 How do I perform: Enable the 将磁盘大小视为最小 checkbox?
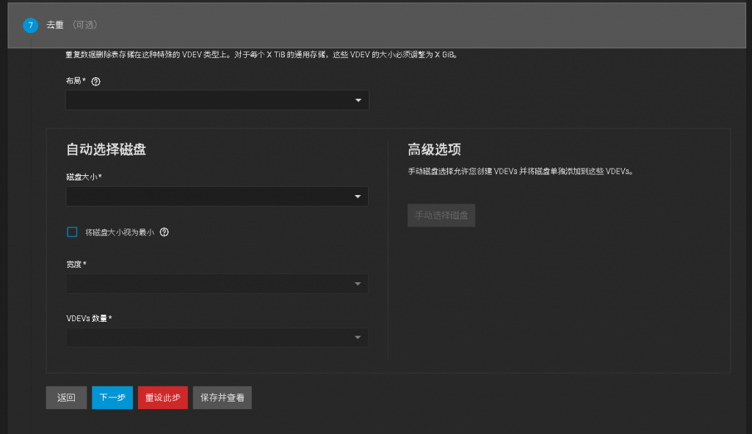72,232
